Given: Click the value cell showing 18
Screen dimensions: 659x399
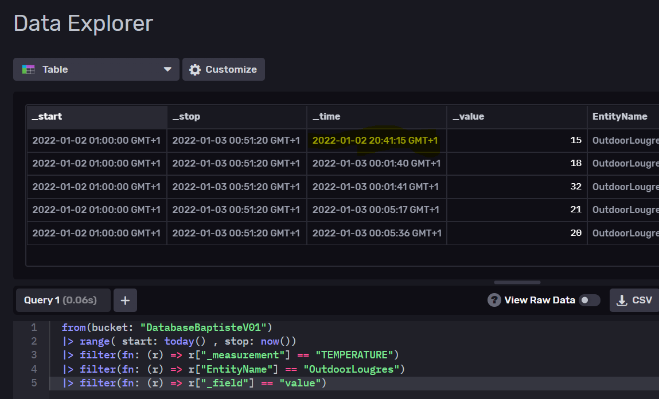Looking at the screenshot, I should [517, 163].
